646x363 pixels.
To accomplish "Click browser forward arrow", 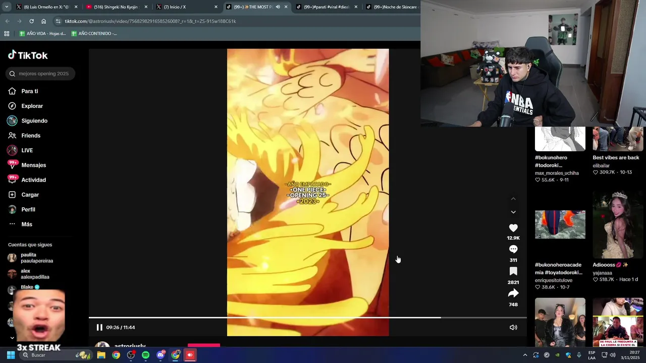I will tap(19, 21).
